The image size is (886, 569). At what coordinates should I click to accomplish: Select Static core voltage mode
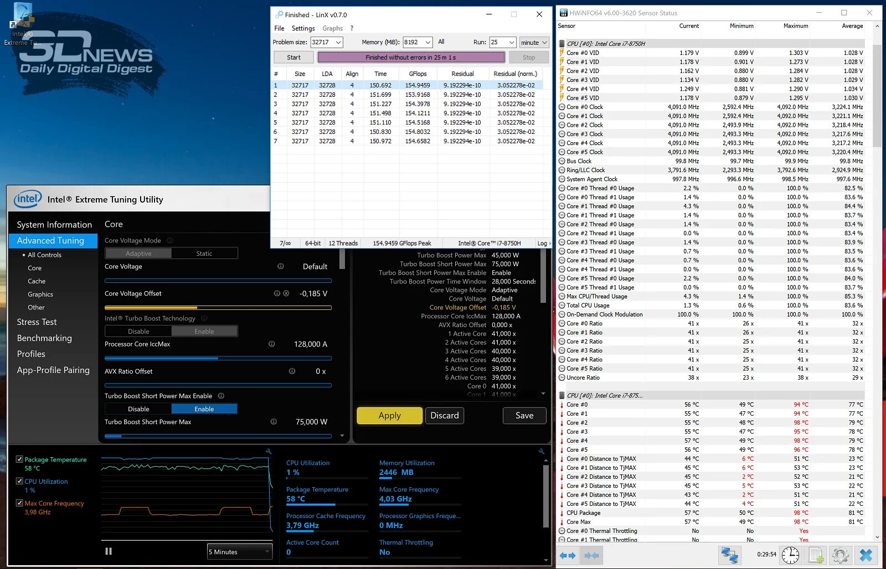point(204,254)
